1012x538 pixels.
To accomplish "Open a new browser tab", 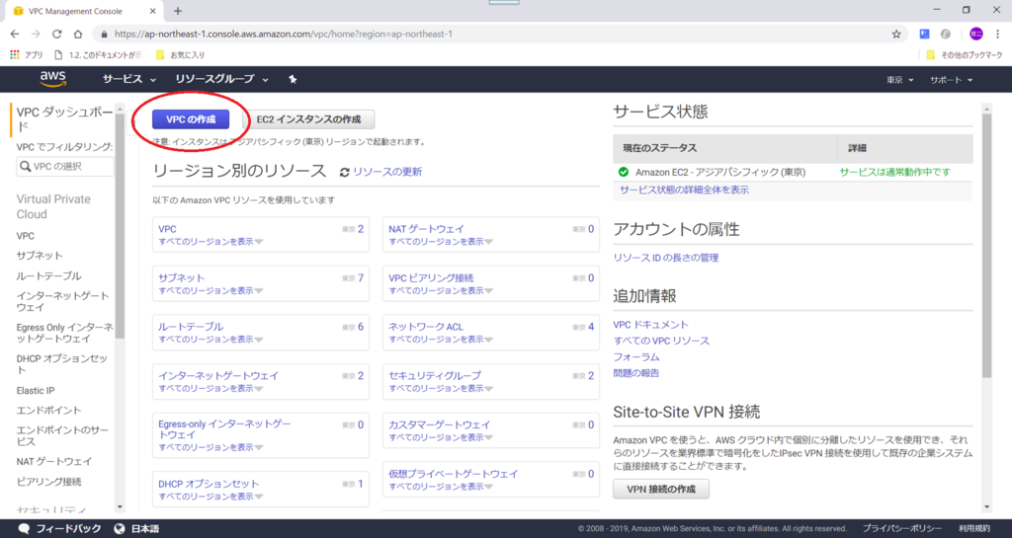I will (178, 11).
